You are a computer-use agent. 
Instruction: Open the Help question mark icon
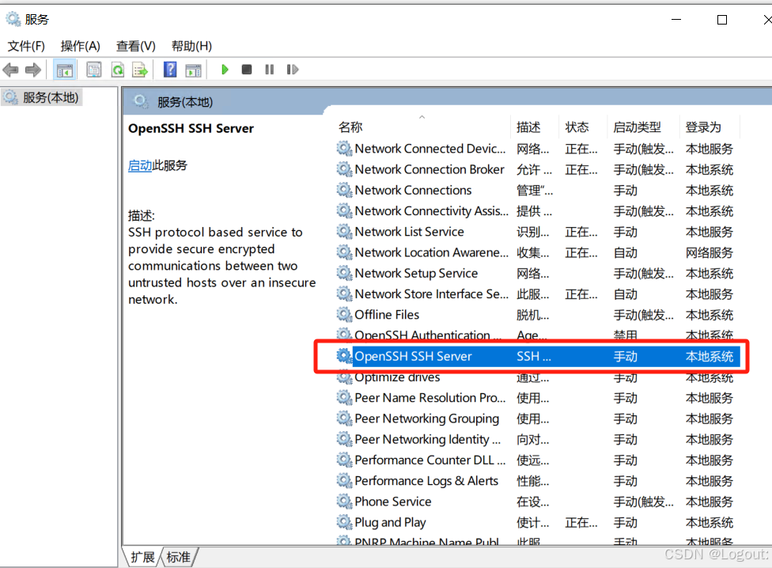170,70
